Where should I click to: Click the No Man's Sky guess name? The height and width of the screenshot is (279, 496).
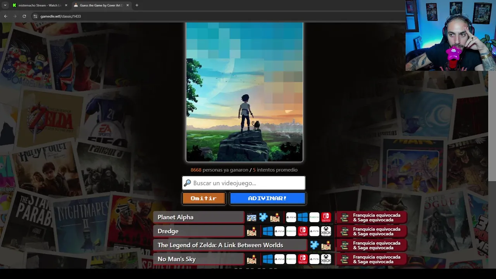click(x=177, y=259)
